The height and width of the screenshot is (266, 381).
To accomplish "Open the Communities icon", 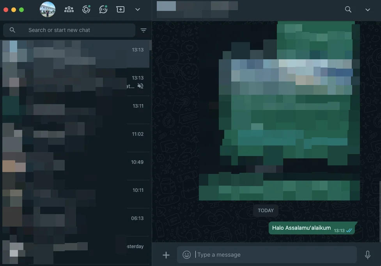I will click(69, 10).
